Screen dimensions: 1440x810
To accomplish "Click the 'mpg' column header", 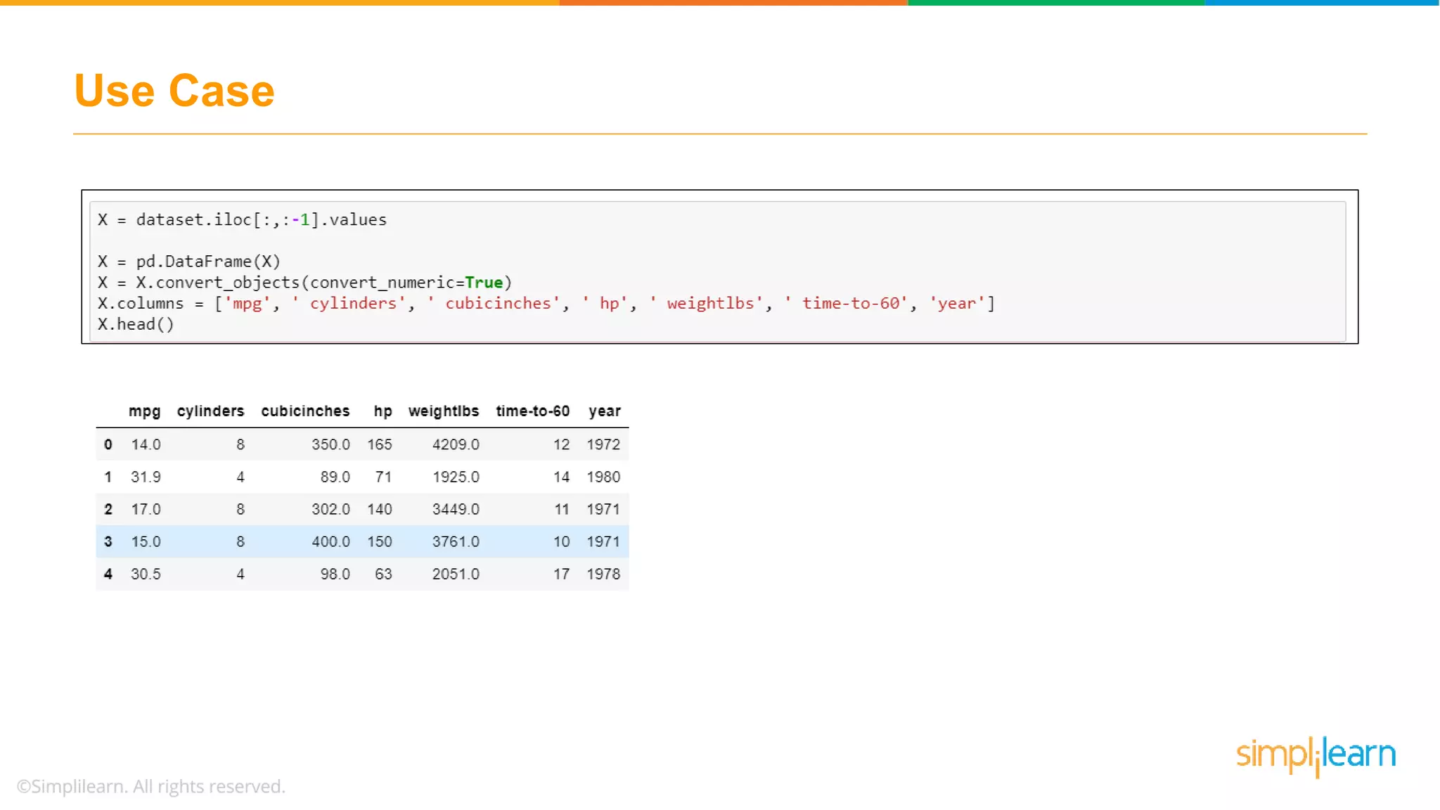I will tap(145, 411).
